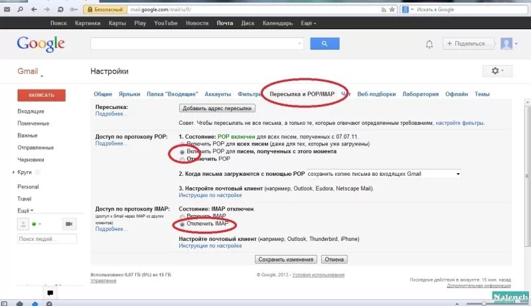Select the Включить IMAP radio button
The width and height of the screenshot is (531, 306).
coord(182,216)
